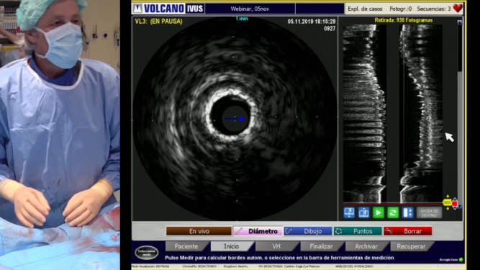
Task: Click the red square frame marker
Action: point(455,204)
